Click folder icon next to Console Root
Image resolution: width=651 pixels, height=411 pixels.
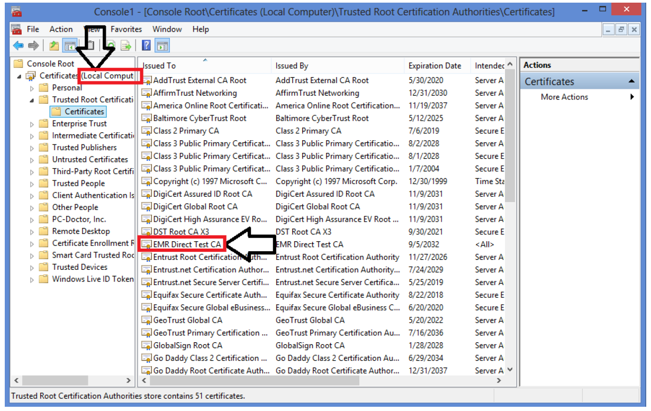(x=19, y=63)
